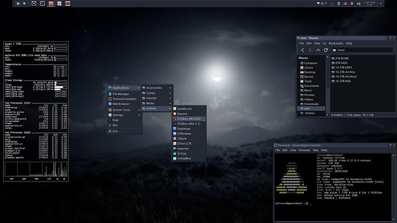
Task: Select Trash in the Thunar sidebar
Action: click(x=311, y=82)
